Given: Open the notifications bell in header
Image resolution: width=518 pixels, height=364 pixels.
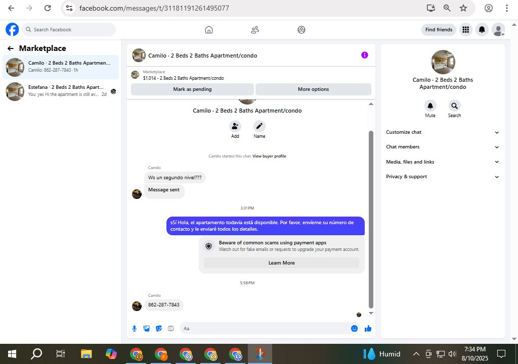Looking at the screenshot, I should pyautogui.click(x=482, y=30).
